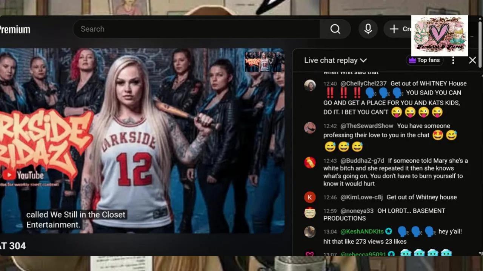The image size is (483, 271).
Task: Click the @ChellyChel237 username
Action: click(x=363, y=84)
